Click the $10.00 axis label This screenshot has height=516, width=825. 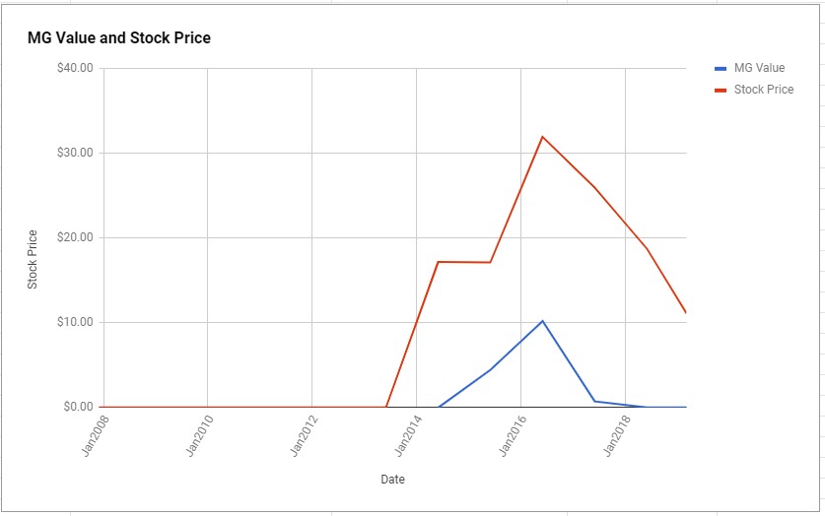pos(75,322)
